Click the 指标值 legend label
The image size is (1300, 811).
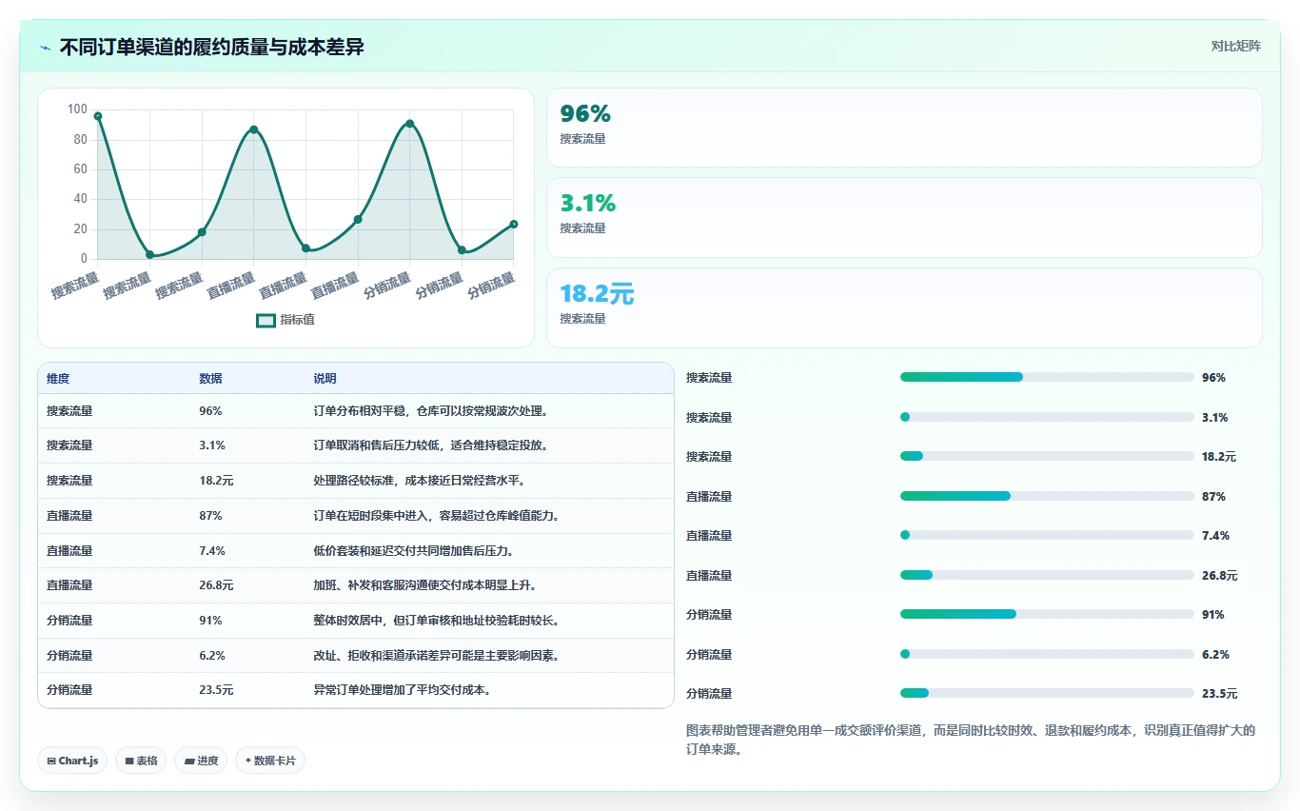(x=297, y=320)
